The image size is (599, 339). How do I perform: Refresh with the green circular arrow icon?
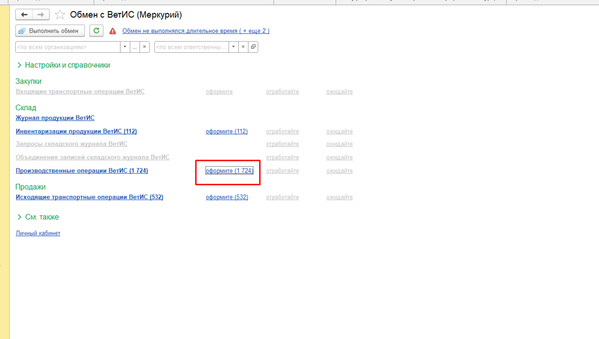point(96,30)
